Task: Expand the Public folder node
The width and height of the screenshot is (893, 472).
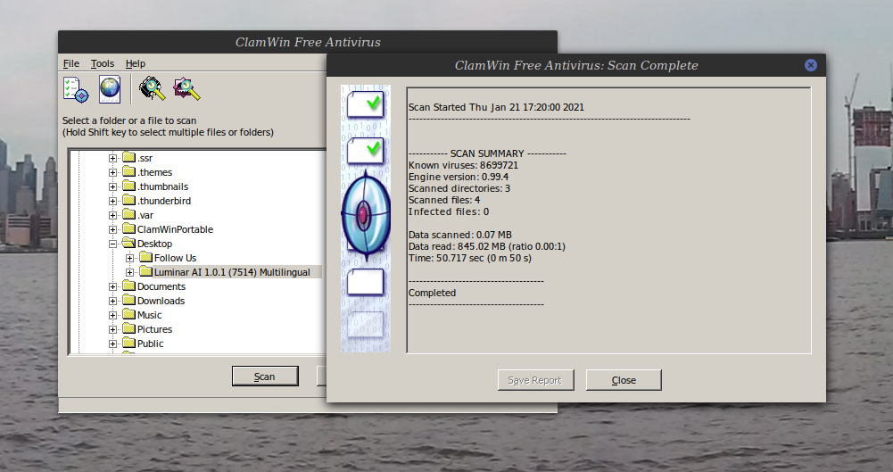Action: coord(112,344)
